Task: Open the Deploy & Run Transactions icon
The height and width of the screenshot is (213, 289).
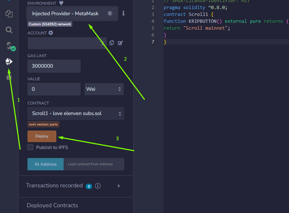Action: [x=9, y=61]
